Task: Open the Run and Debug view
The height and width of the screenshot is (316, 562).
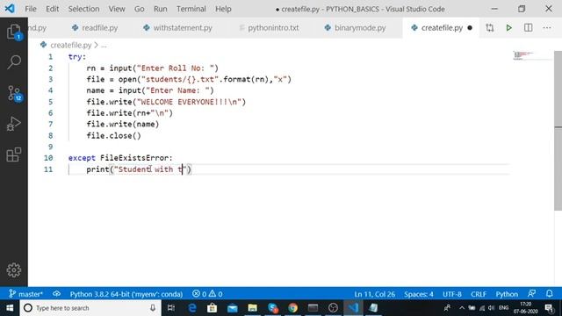Action: 14,124
